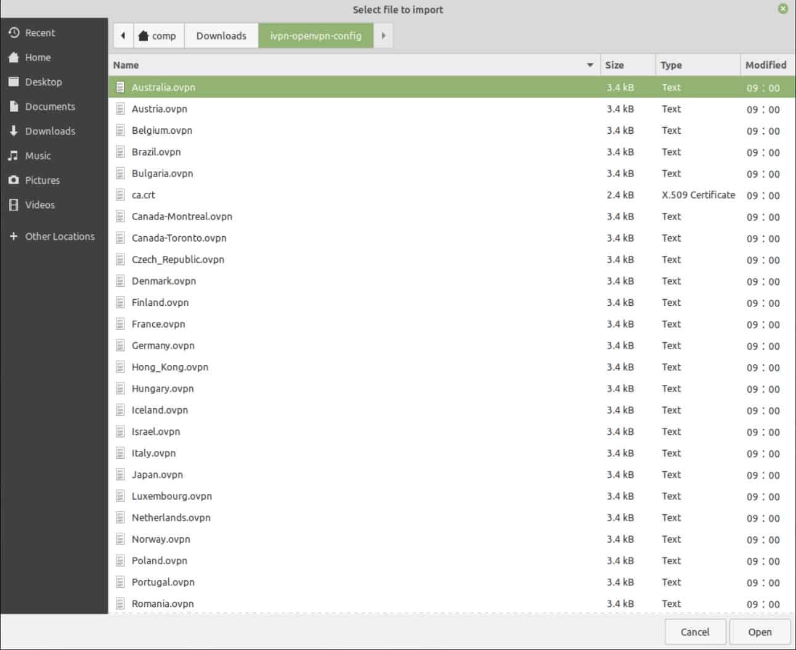Select the France.ovpn file
This screenshot has height=650, width=796.
point(452,324)
